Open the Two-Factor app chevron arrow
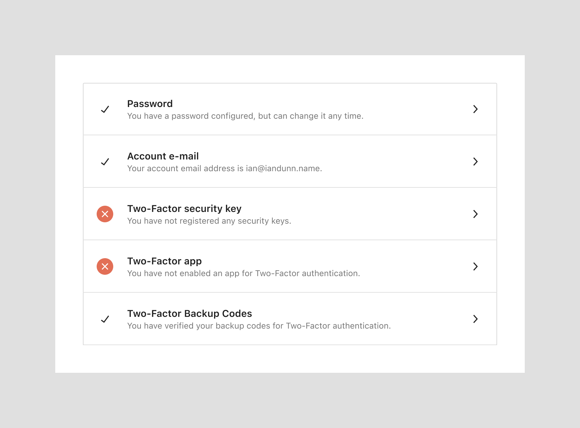The width and height of the screenshot is (580, 428). pyautogui.click(x=475, y=266)
